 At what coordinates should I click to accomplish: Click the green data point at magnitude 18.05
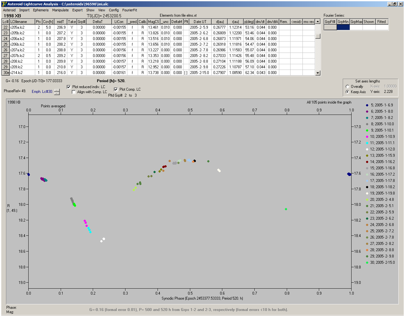(x=286, y=209)
